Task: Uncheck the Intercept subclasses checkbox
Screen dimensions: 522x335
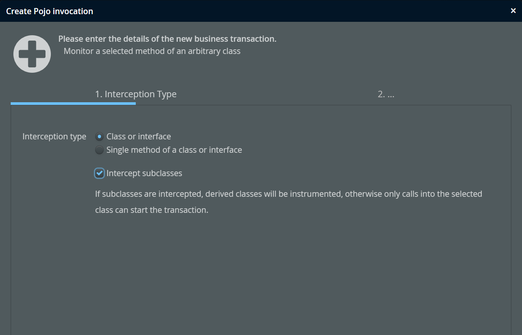Action: pyautogui.click(x=99, y=173)
